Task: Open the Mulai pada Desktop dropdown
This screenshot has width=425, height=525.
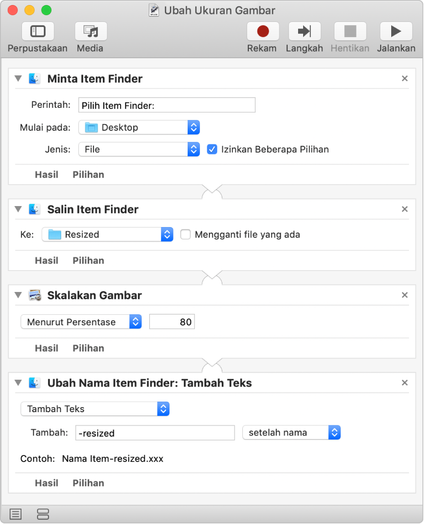Action: 139,127
